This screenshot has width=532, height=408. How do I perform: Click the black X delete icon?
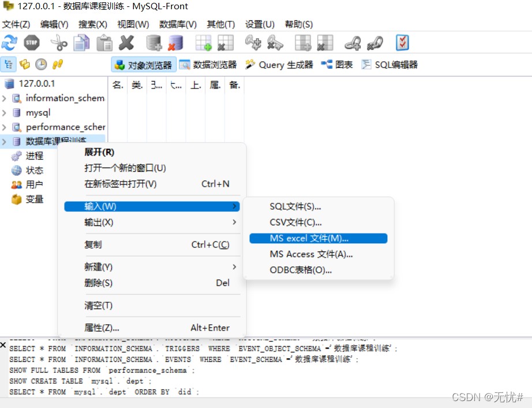point(126,43)
